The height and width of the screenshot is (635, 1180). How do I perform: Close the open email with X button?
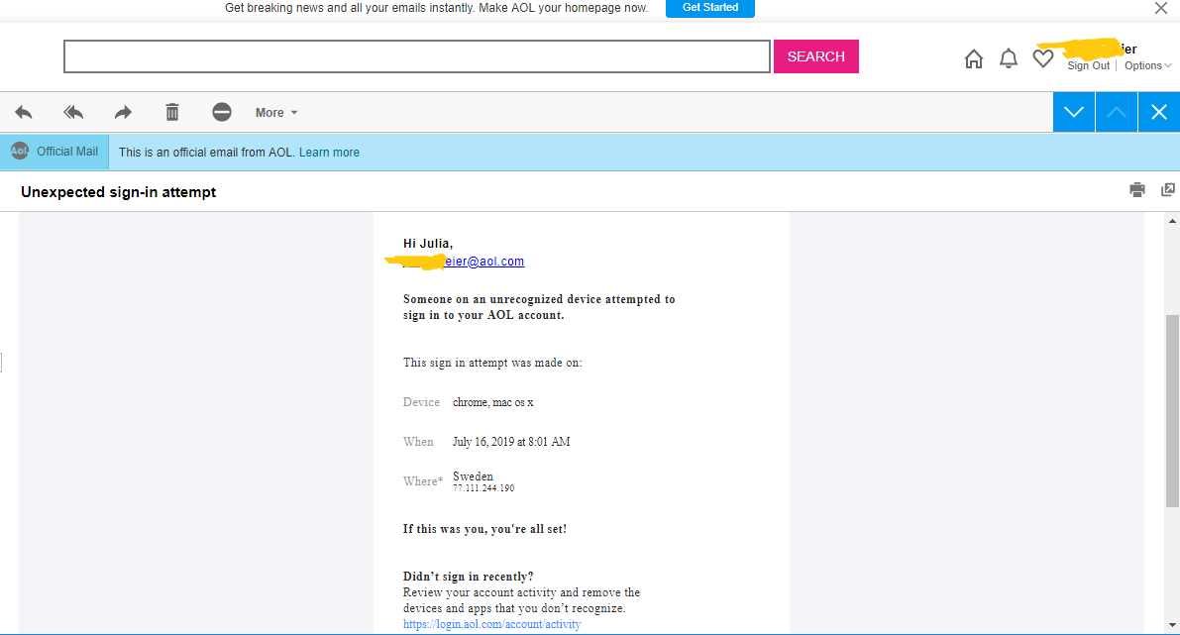1159,112
